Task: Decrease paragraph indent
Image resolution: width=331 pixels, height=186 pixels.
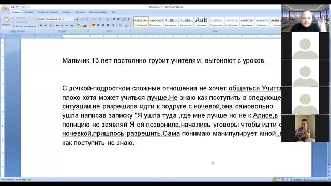Action: 114,19
